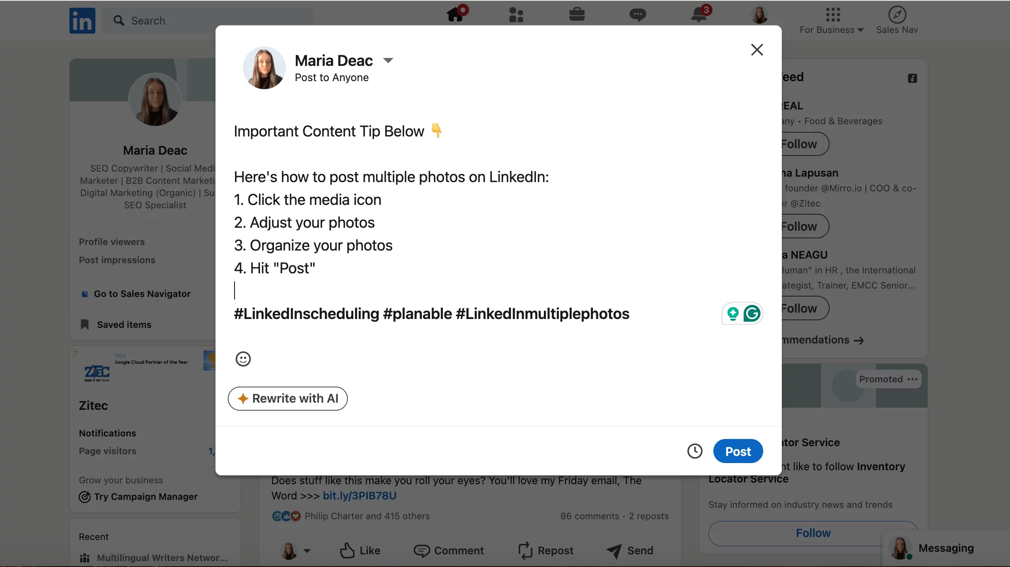The width and height of the screenshot is (1010, 567).
Task: Close the post composer modal
Action: (757, 49)
